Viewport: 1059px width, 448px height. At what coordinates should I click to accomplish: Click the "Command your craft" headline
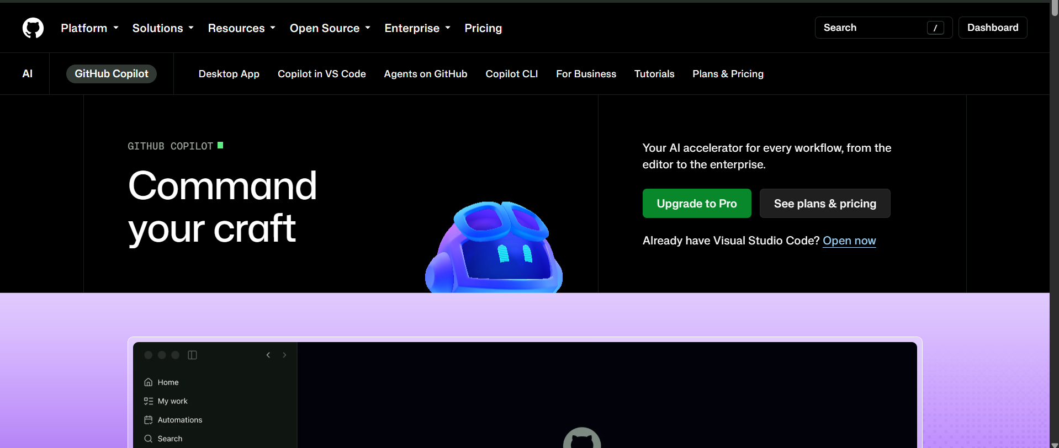coord(223,207)
